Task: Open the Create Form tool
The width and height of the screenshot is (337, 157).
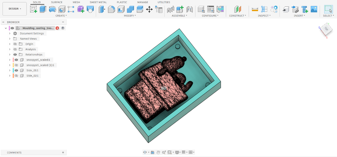Action: point(81,9)
